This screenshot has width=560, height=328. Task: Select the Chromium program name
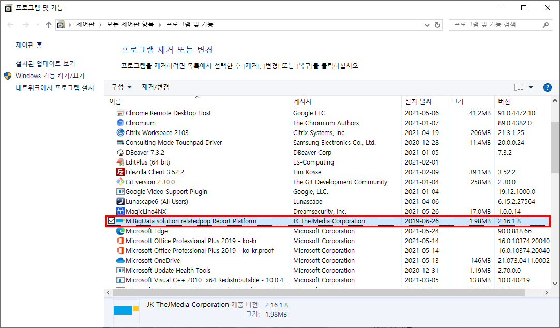click(140, 123)
